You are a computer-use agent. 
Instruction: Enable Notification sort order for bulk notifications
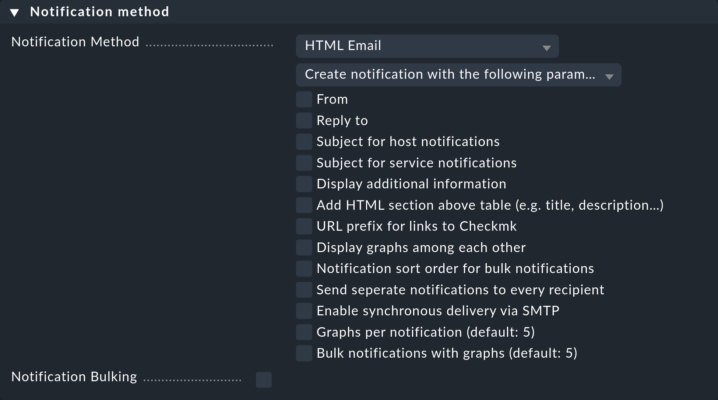pos(304,269)
